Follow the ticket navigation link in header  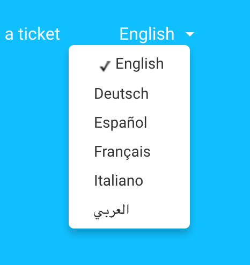[x=32, y=34]
